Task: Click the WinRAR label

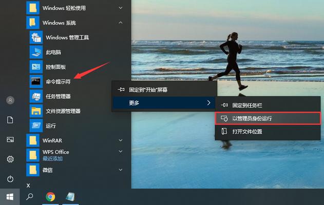Action: point(52,140)
